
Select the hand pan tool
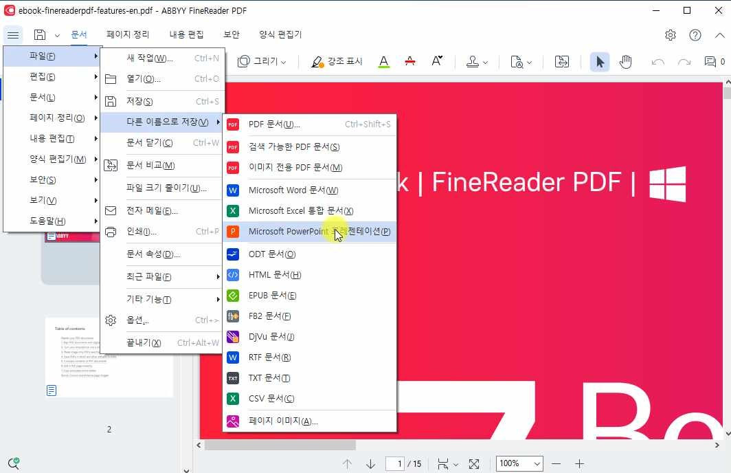click(x=626, y=62)
